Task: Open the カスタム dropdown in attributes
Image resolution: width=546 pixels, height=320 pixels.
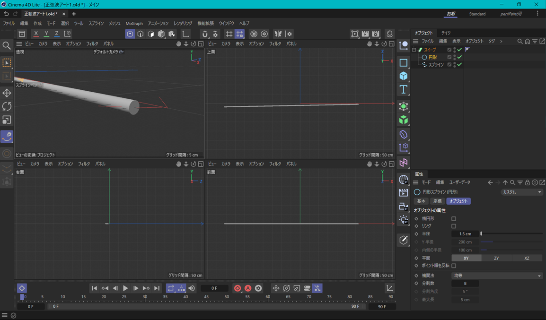Action: pos(521,192)
